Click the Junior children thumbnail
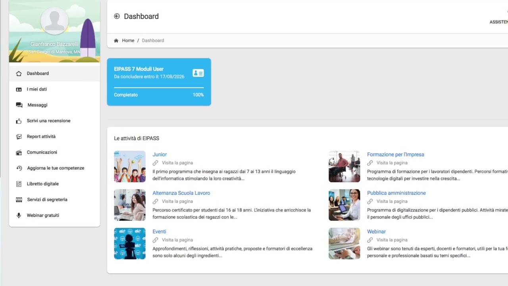 (x=130, y=166)
